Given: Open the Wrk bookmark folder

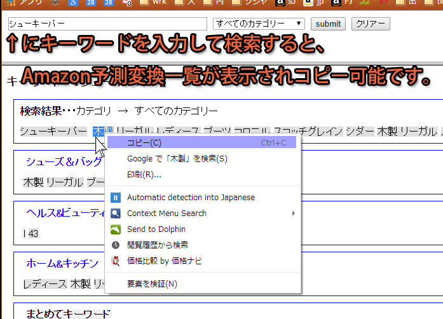Looking at the screenshot, I should [154, 3].
